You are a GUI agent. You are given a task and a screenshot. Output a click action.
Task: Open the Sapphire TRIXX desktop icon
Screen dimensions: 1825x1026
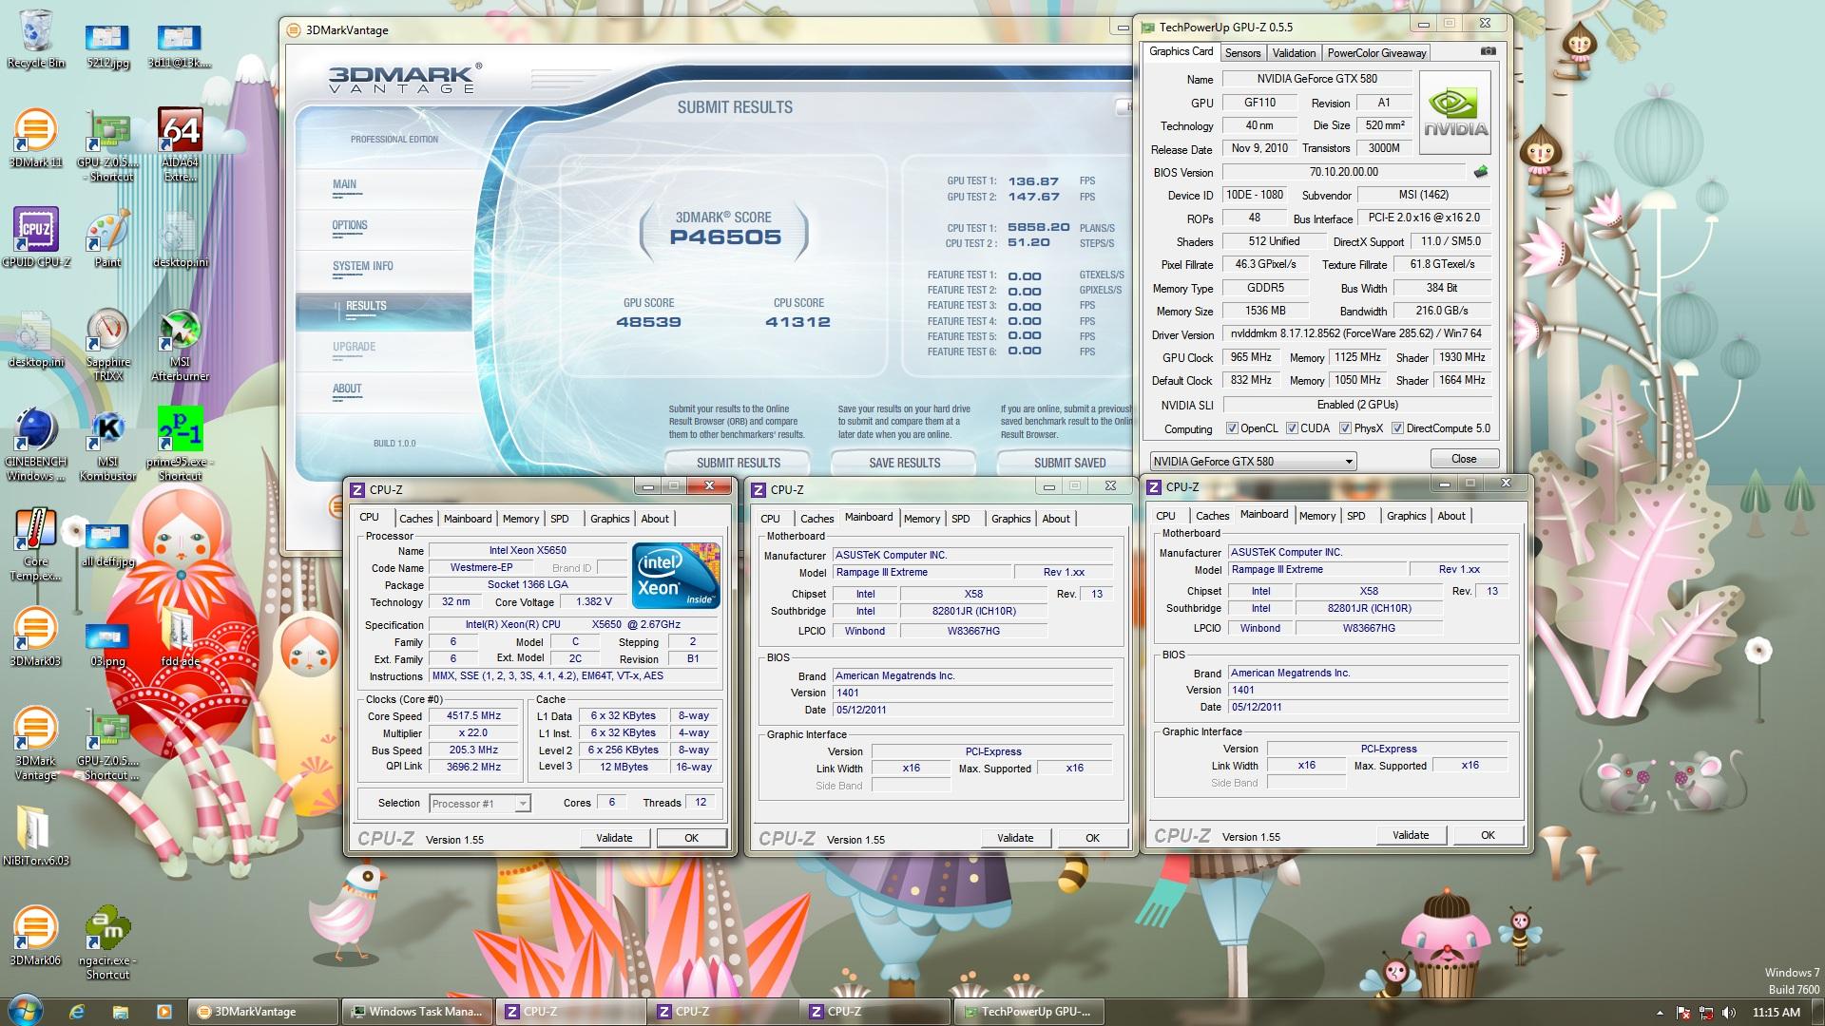click(107, 345)
